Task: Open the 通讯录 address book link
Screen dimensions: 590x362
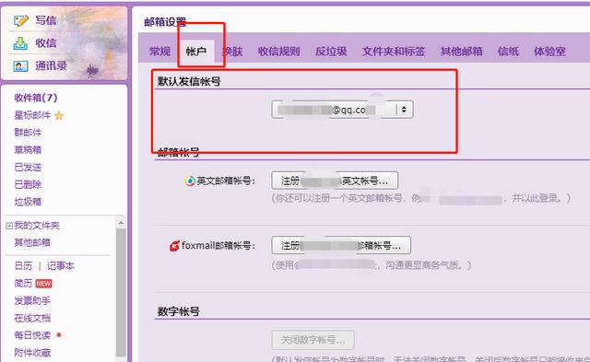Action: click(x=52, y=65)
